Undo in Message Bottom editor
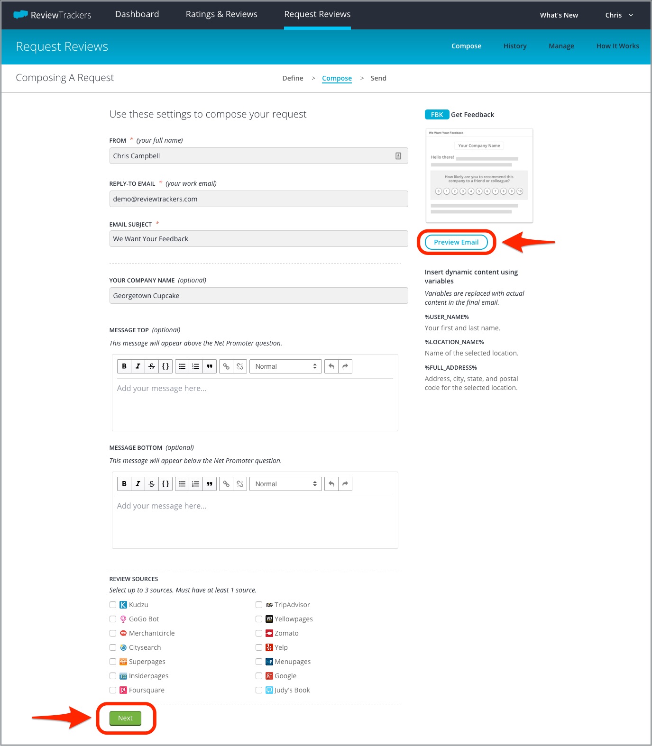 (x=331, y=484)
